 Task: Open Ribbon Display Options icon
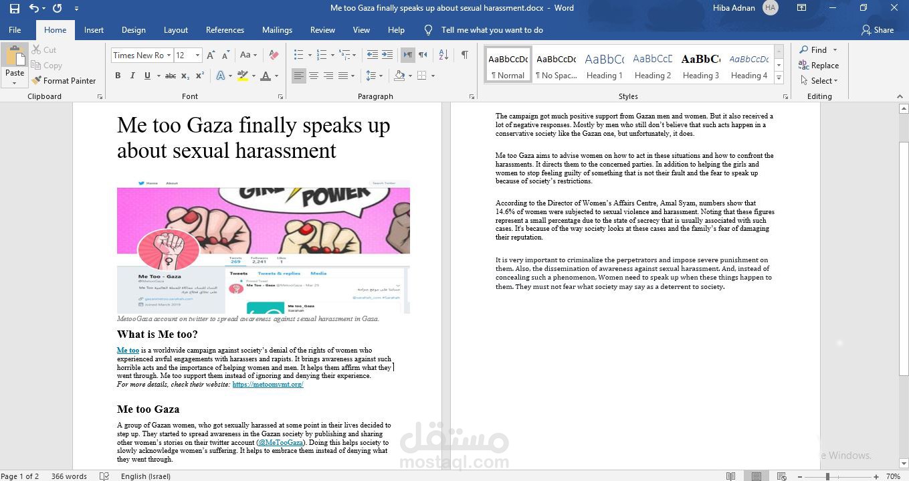(x=802, y=8)
